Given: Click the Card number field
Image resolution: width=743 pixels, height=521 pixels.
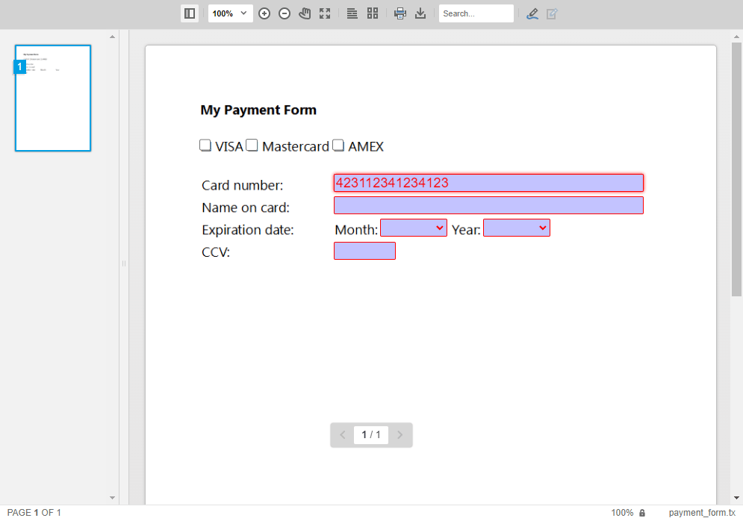Looking at the screenshot, I should pyautogui.click(x=488, y=183).
